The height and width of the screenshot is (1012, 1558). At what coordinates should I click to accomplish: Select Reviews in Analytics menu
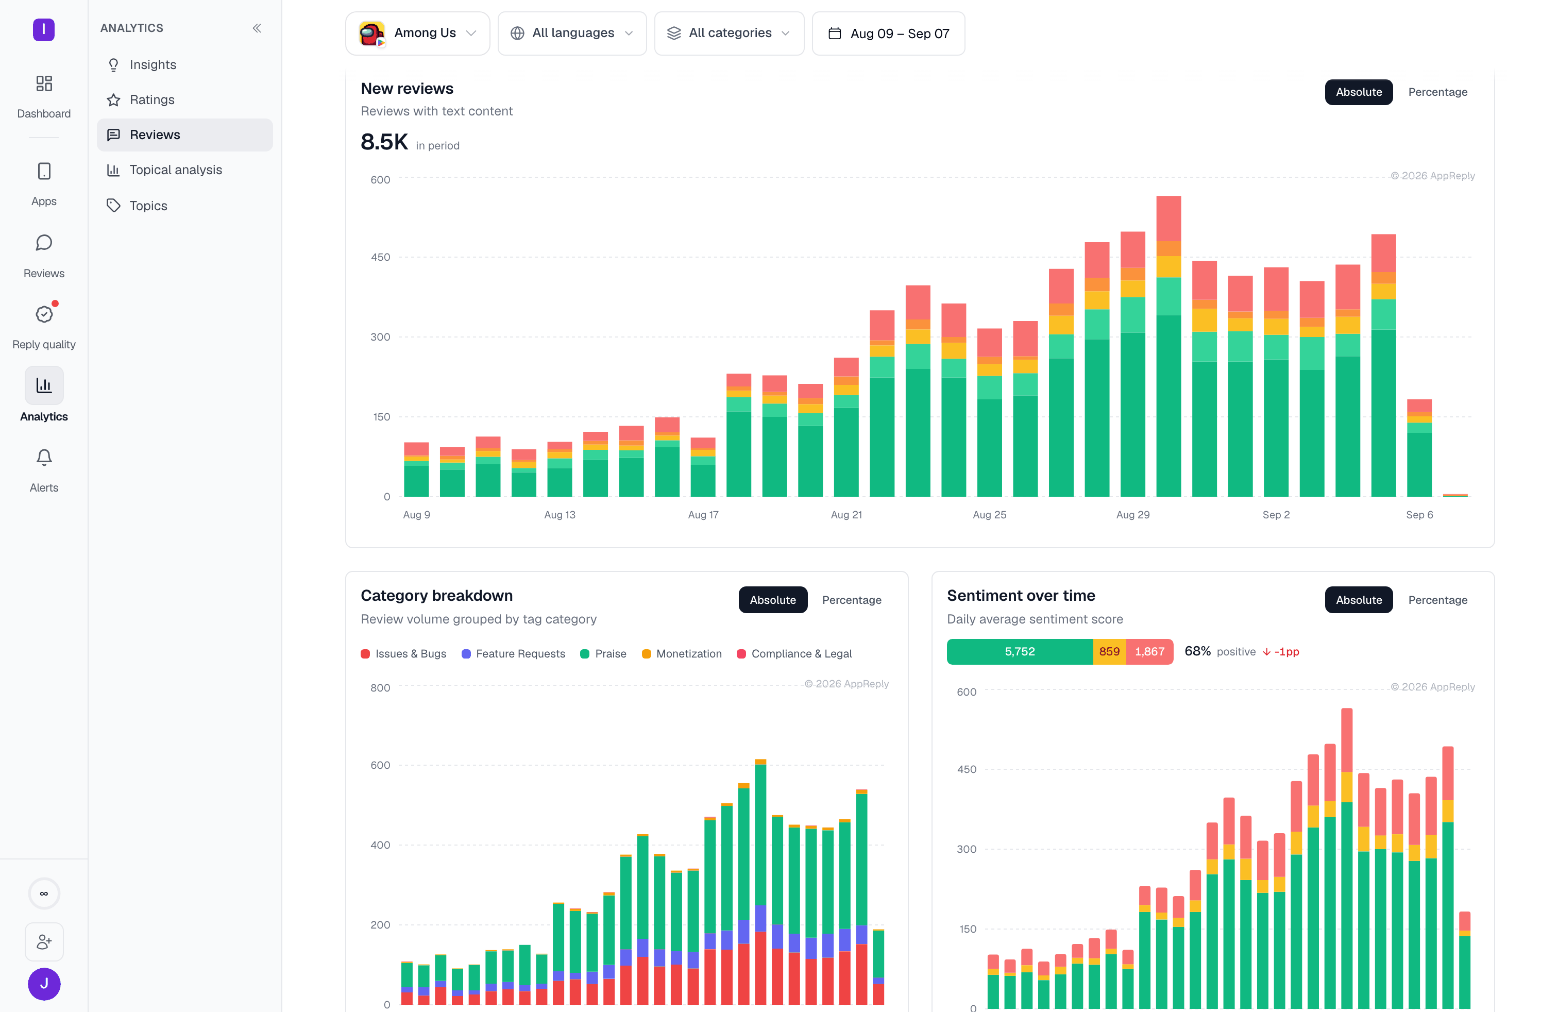tap(184, 135)
